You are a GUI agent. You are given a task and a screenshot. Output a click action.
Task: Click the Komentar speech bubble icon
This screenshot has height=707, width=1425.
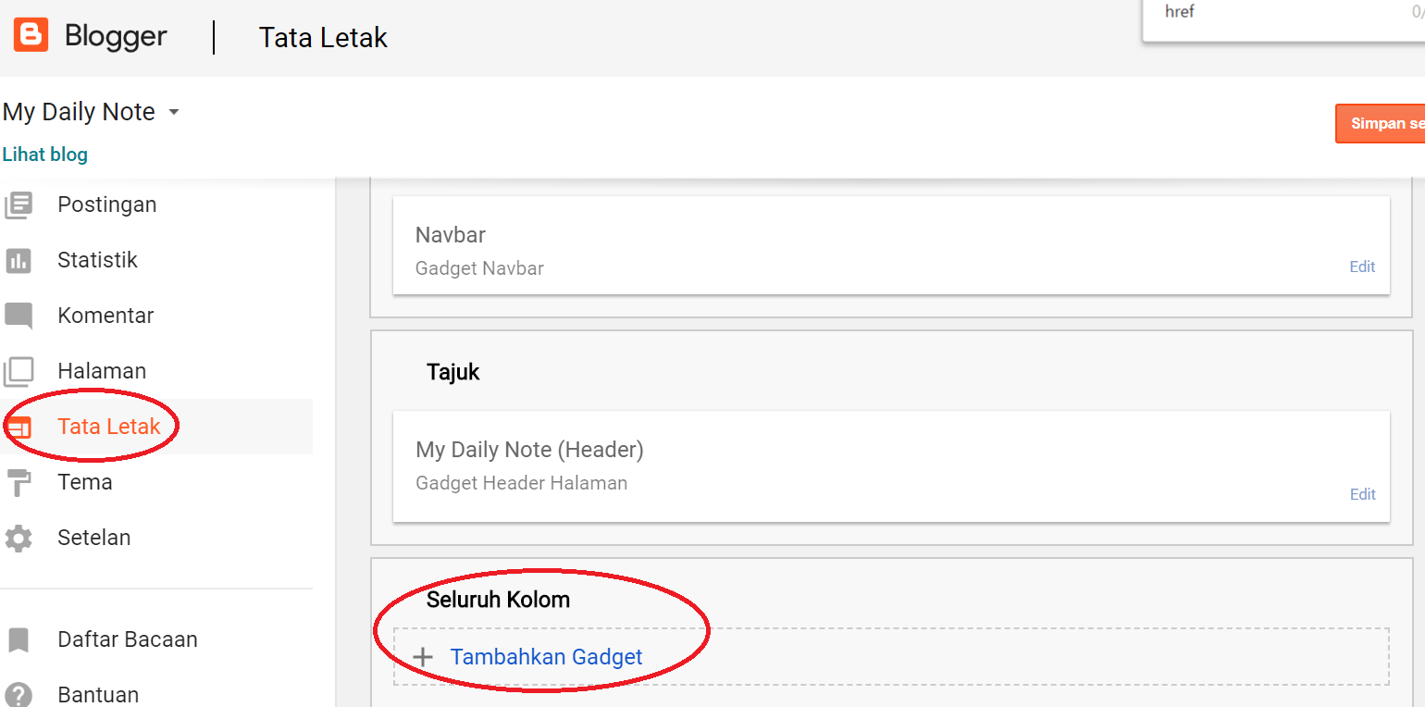point(19,316)
